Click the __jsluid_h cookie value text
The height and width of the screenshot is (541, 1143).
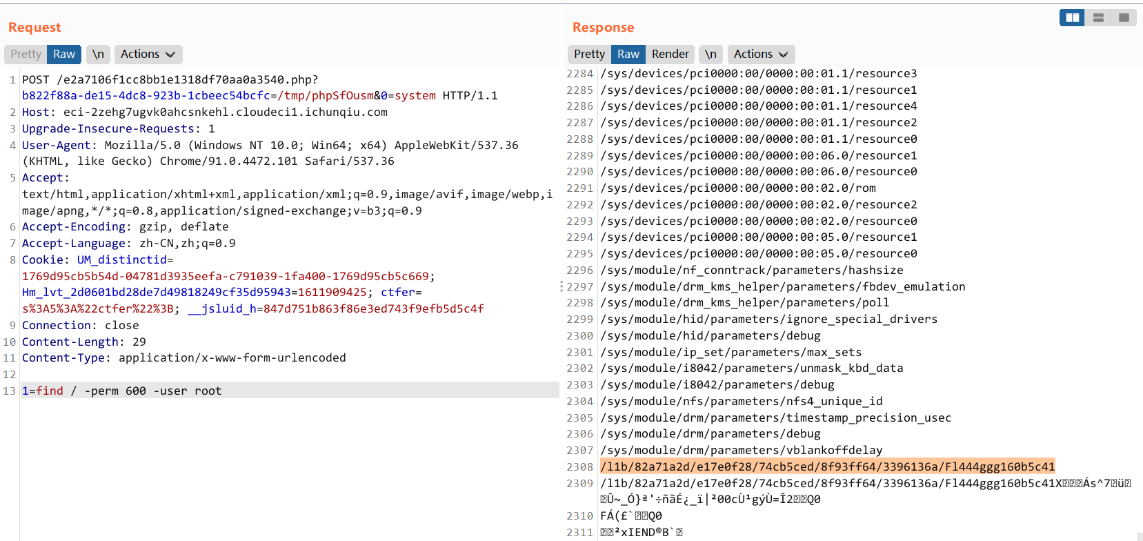[x=374, y=308]
